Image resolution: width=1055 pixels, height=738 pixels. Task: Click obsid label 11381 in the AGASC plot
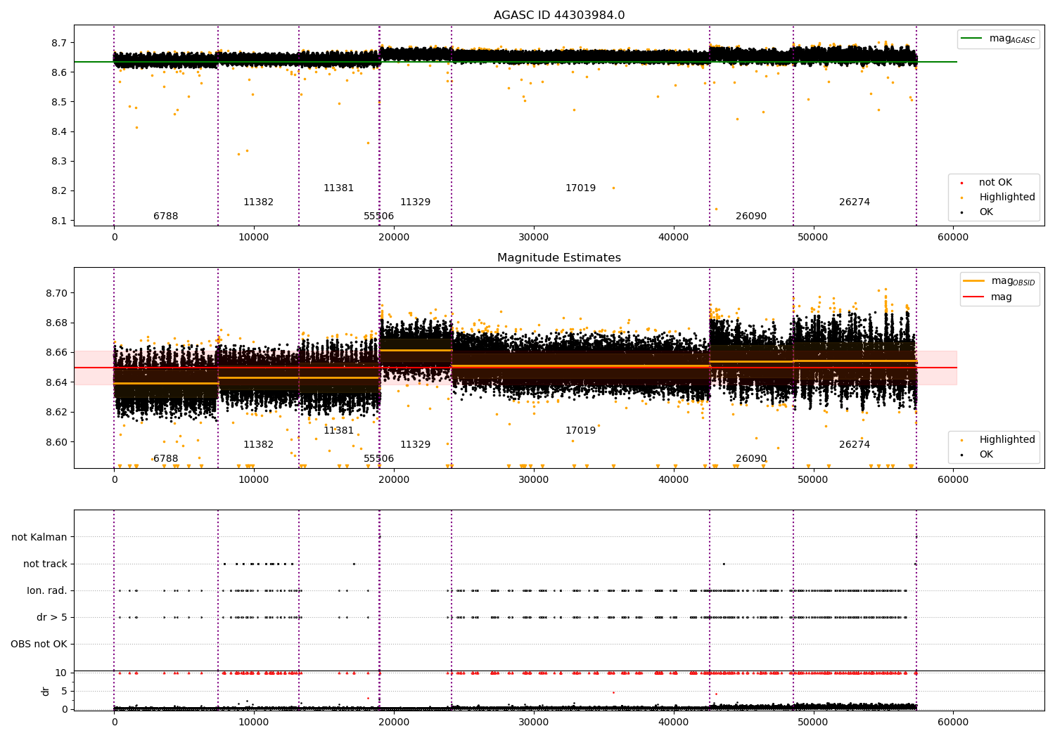click(338, 188)
